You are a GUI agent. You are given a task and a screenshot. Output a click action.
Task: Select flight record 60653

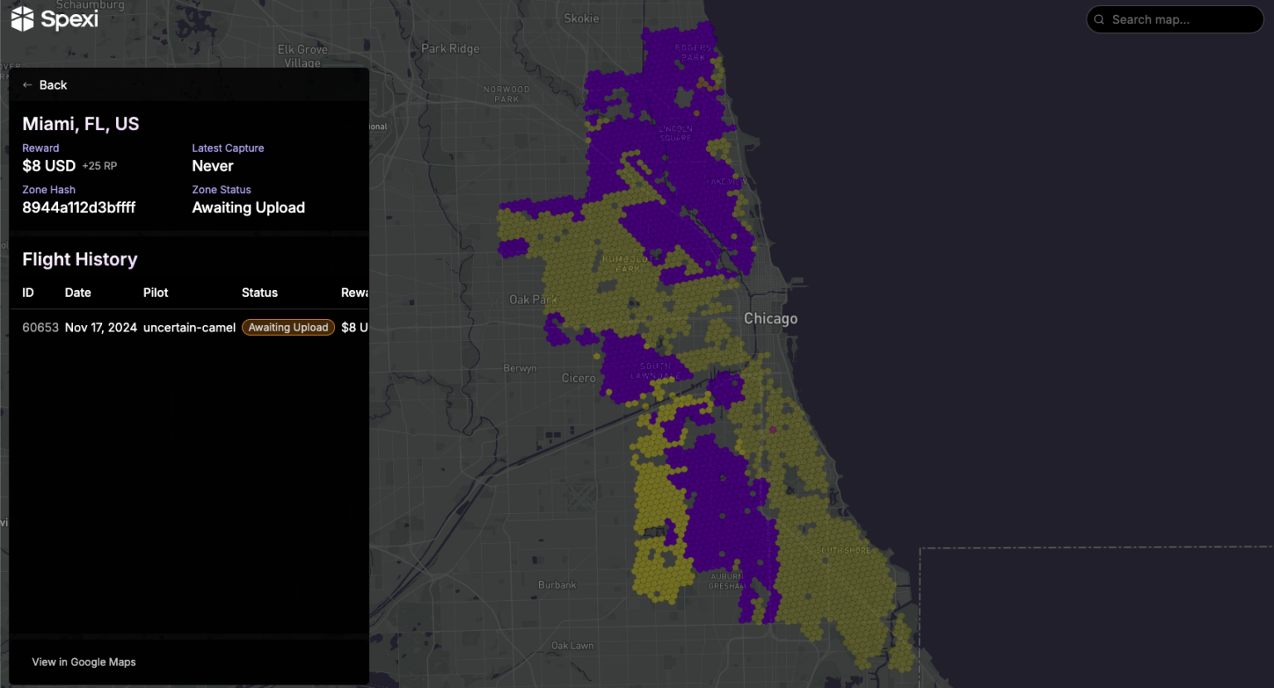click(x=41, y=327)
